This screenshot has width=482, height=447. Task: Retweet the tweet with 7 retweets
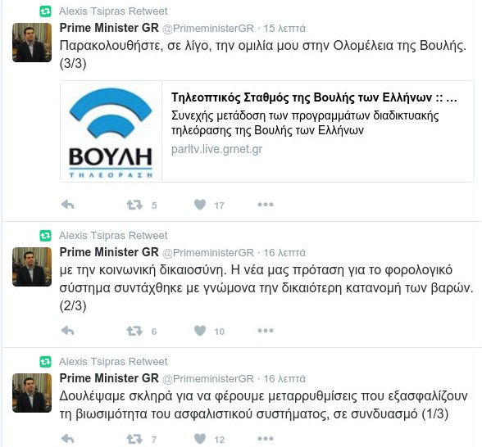134,439
